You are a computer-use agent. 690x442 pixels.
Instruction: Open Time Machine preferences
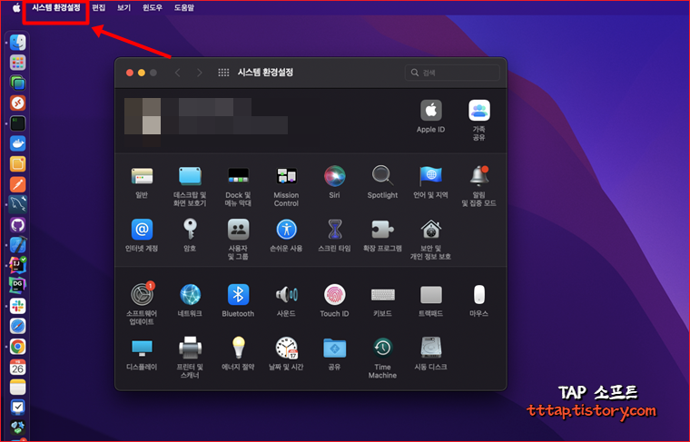tap(382, 348)
